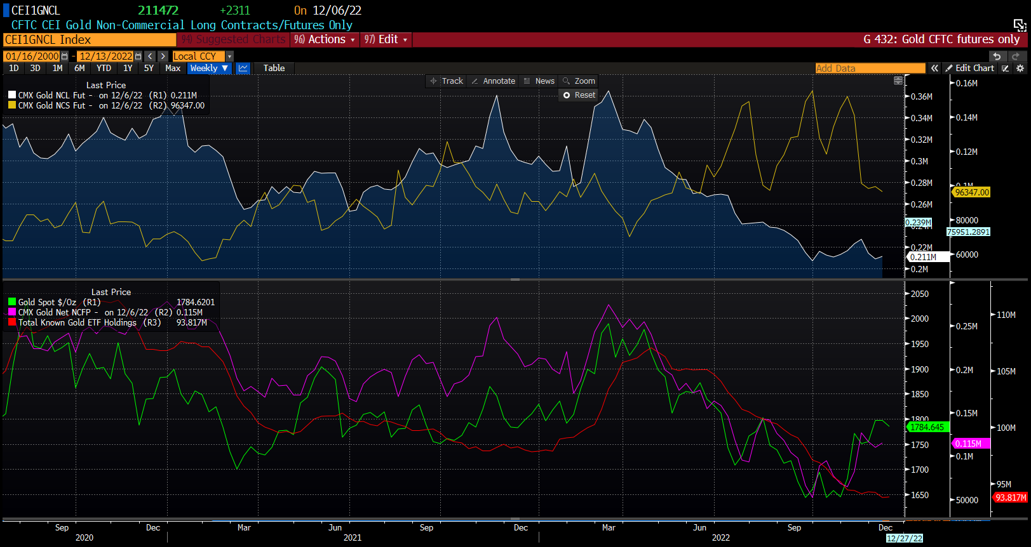Click the pop-out window icon
Screen dimensions: 1031x547
(x=1020, y=25)
